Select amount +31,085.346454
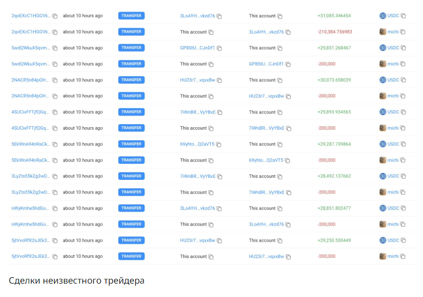The height and width of the screenshot is (297, 423). pos(334,15)
